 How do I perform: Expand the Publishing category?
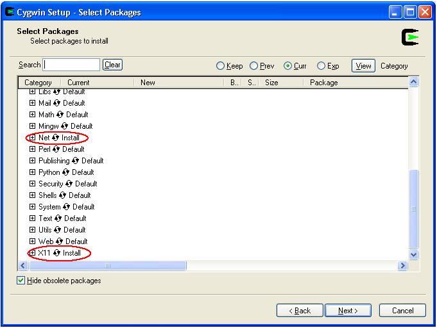[32, 161]
